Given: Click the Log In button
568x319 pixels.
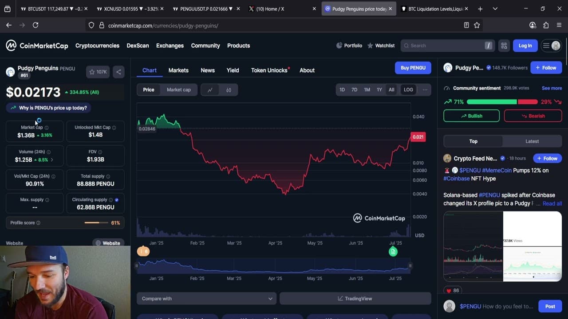Looking at the screenshot, I should point(525,46).
